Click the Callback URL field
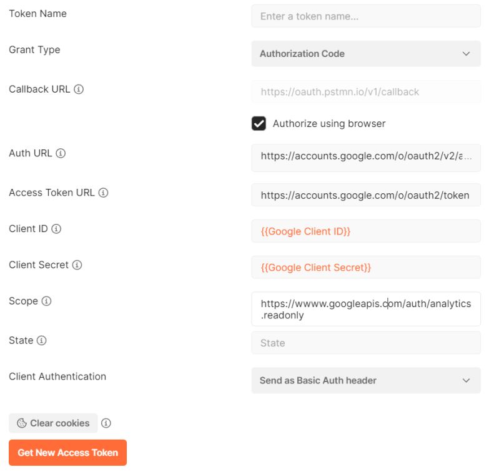 tap(366, 92)
